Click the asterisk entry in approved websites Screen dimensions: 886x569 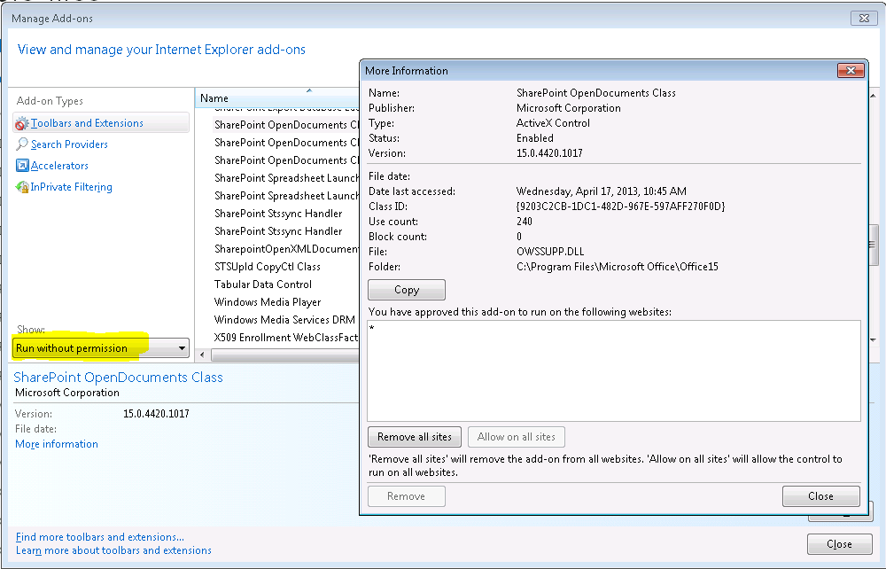coord(371,328)
